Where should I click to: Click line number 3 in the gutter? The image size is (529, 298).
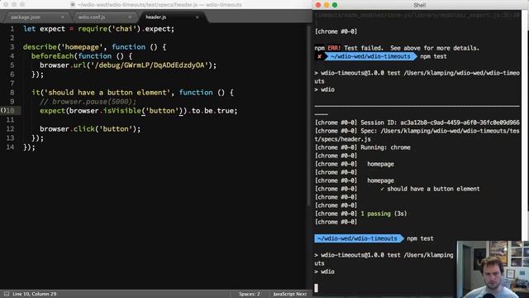point(12,47)
